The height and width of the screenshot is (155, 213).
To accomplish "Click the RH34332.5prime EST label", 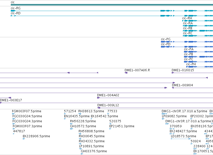I will pyautogui.click(x=92, y=141).
